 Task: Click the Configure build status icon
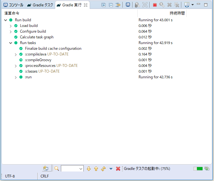click(x=16, y=31)
